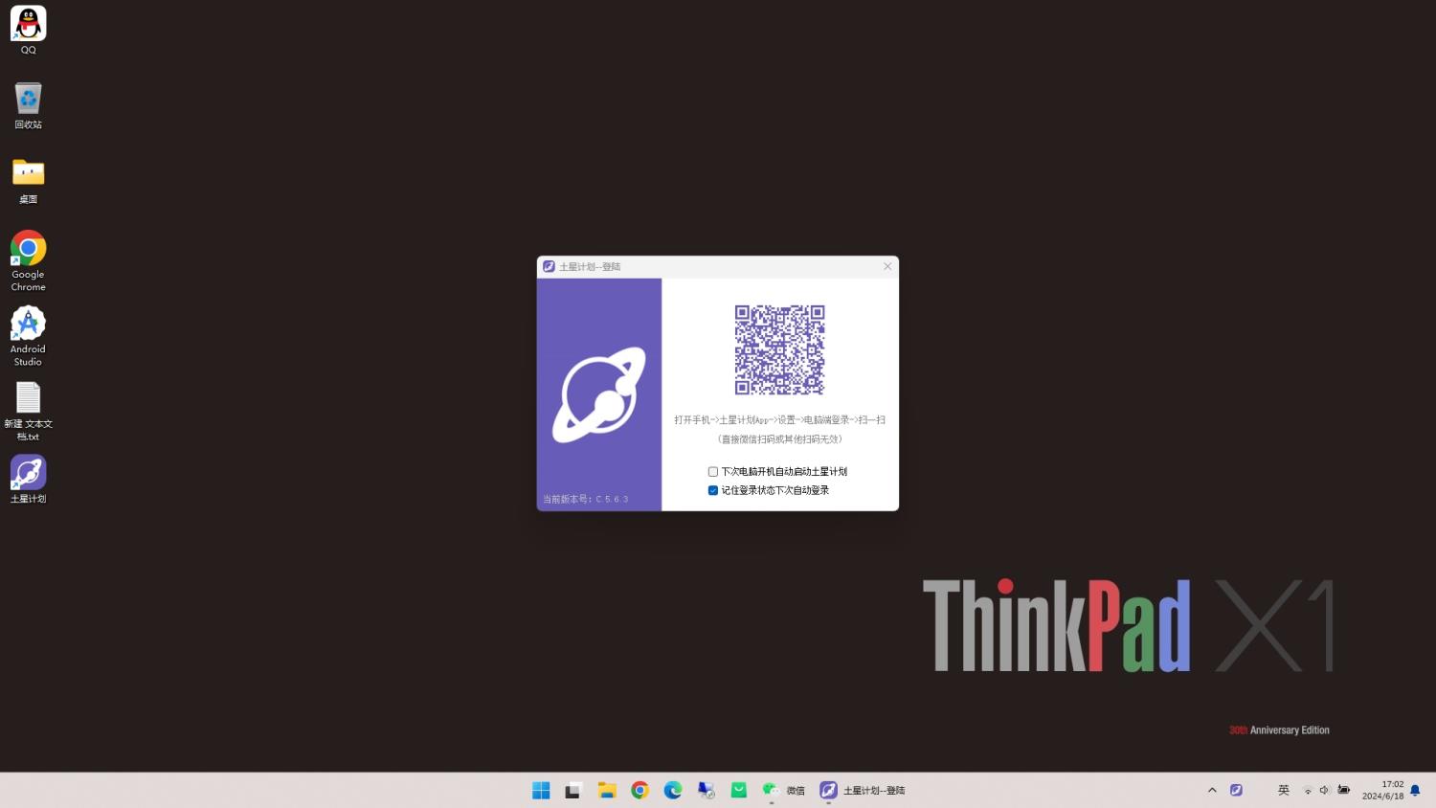Click the login QR code
Viewport: 1436px width, 808px height.
point(779,349)
